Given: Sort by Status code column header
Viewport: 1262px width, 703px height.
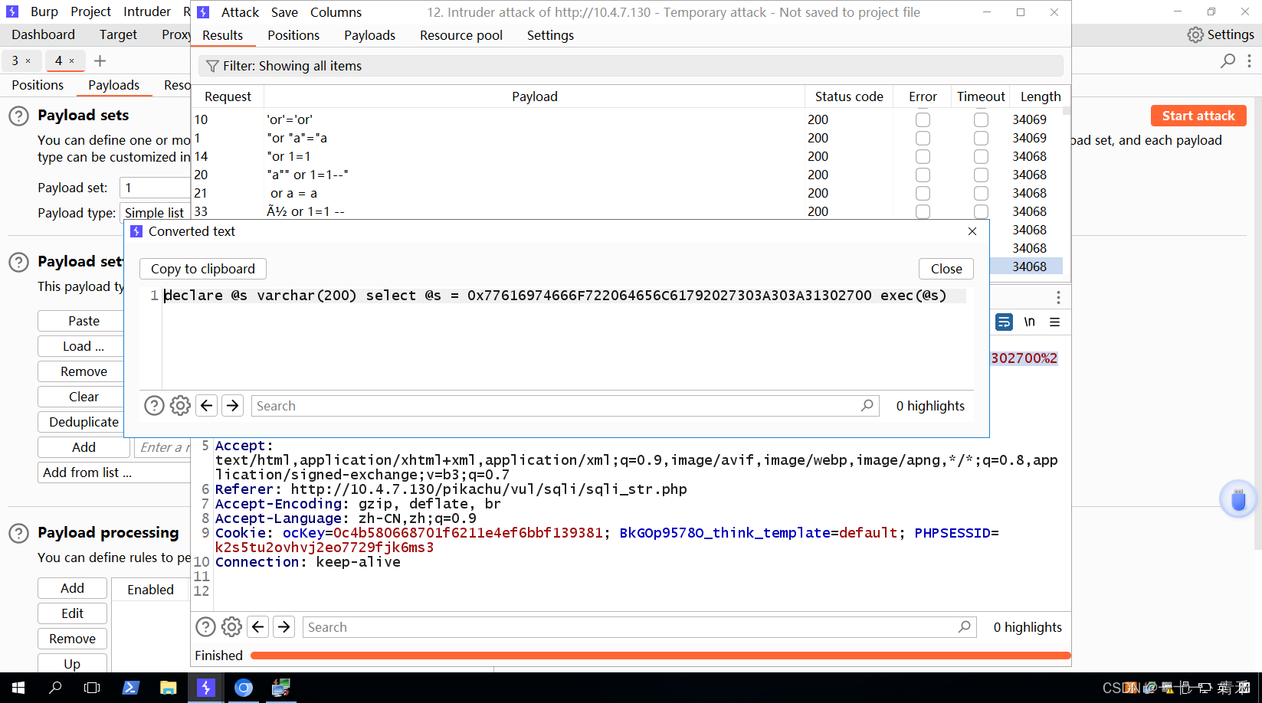Looking at the screenshot, I should (x=849, y=96).
